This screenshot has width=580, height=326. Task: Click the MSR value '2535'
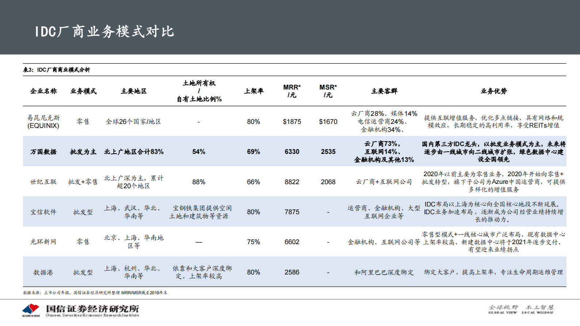[328, 152]
